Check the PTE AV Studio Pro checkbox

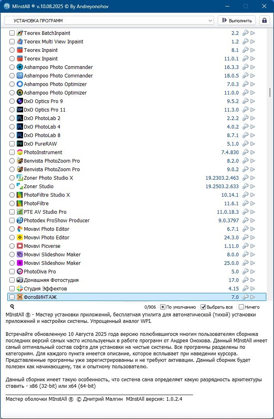12,212
